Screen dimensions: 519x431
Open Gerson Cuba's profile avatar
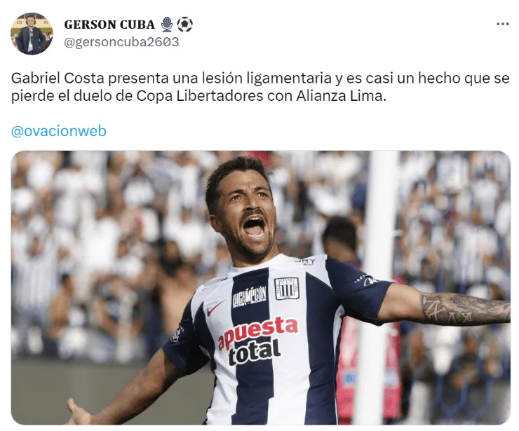(32, 34)
